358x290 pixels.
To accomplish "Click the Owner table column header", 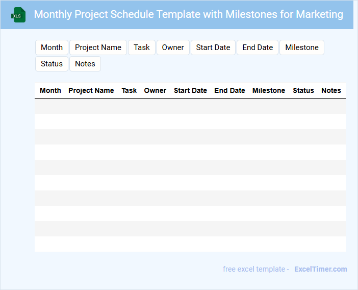I will click(155, 90).
